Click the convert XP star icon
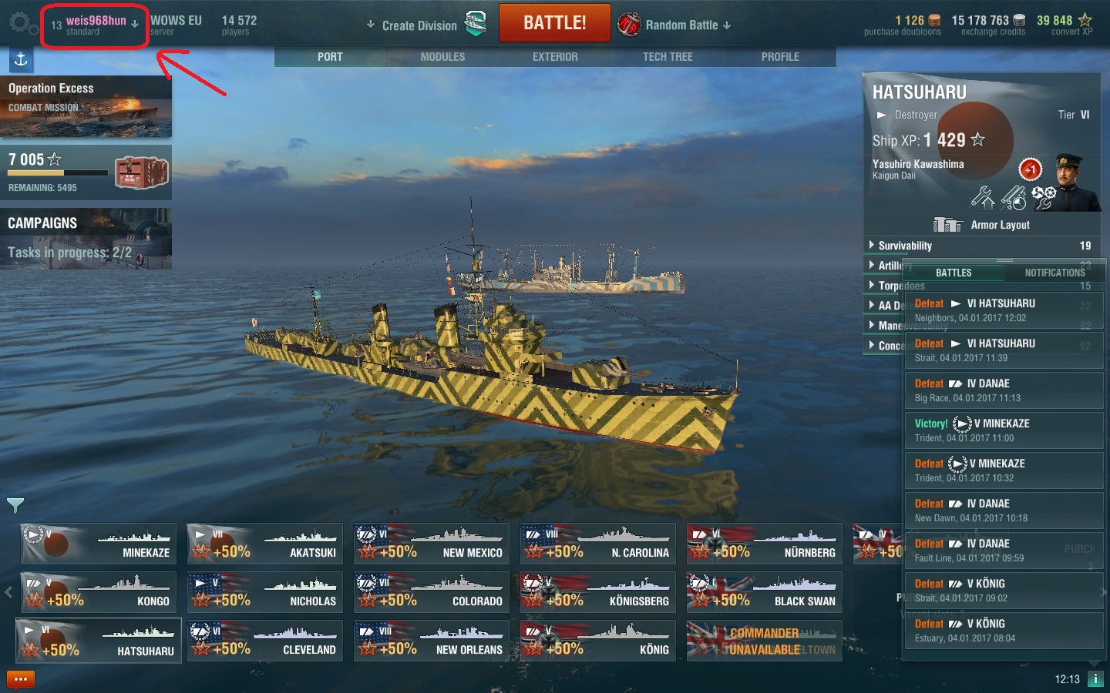Image resolution: width=1110 pixels, height=693 pixels. (x=1085, y=20)
